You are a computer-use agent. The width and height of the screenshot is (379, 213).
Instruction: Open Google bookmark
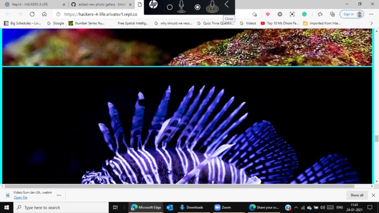(x=55, y=23)
